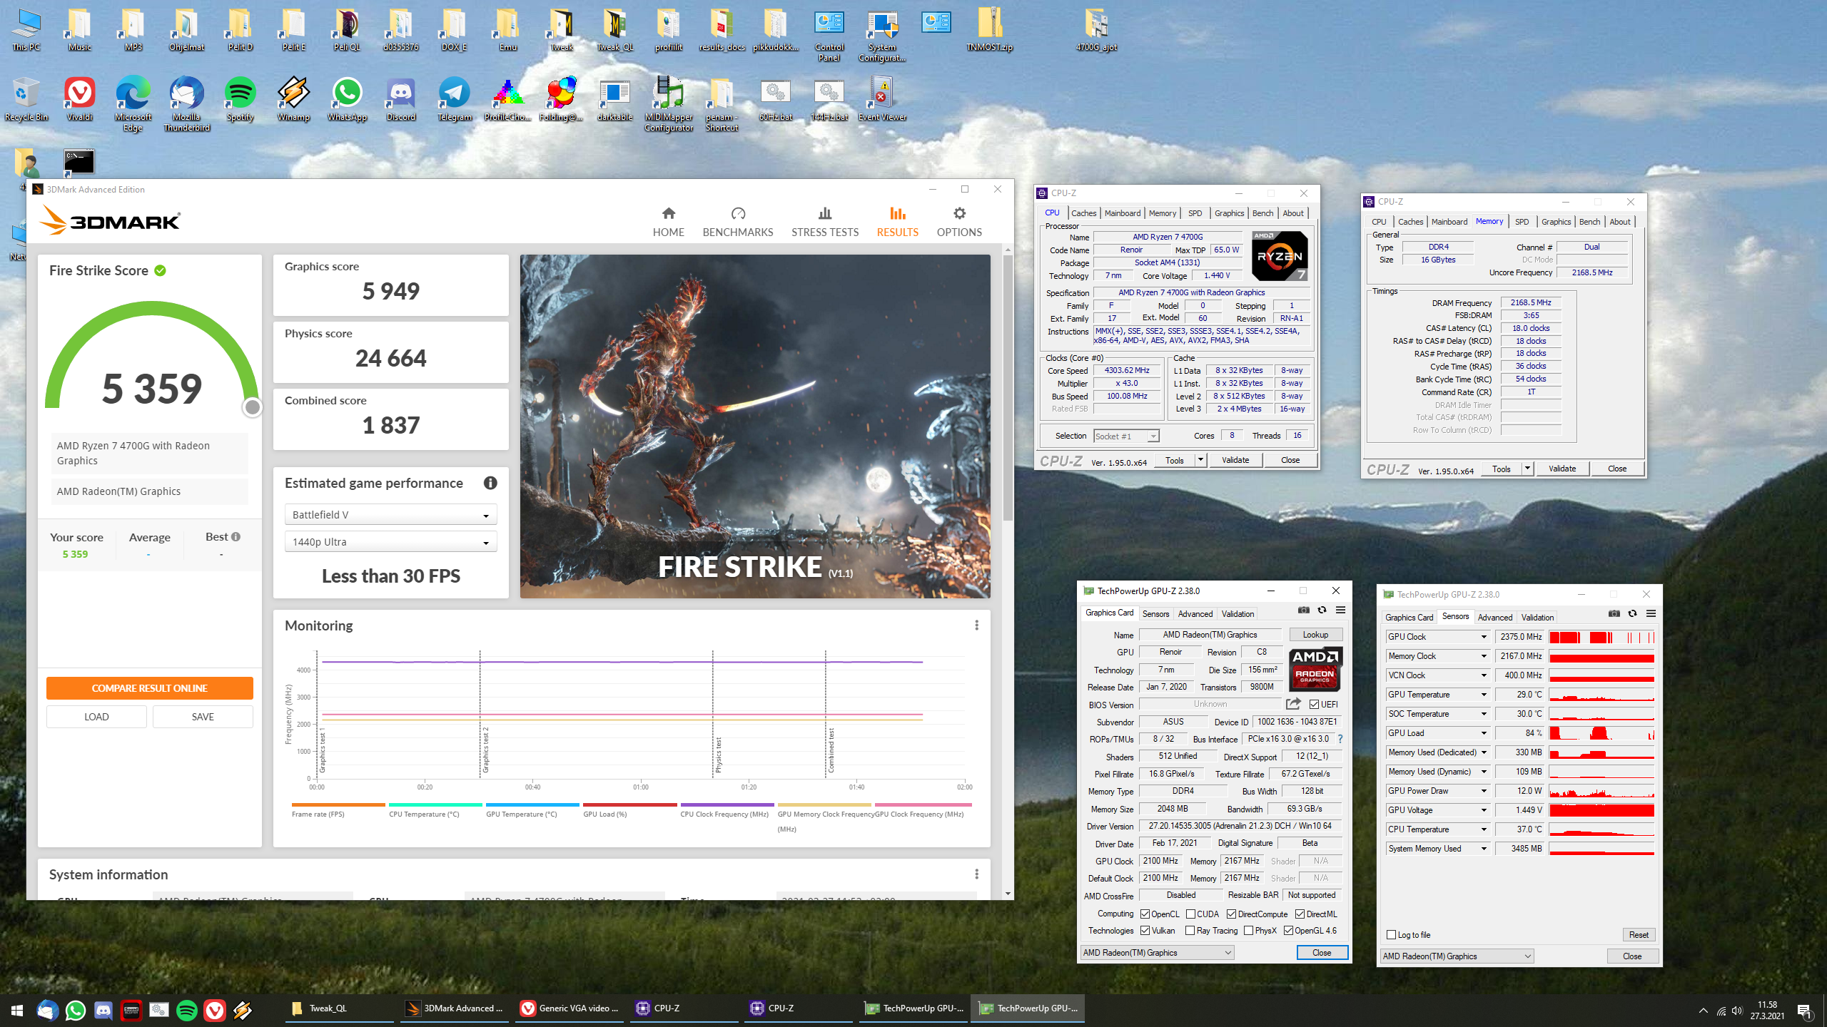The height and width of the screenshot is (1027, 1827).
Task: Toggle the Vulkan checkbox in GPU-Z
Action: coord(1145,931)
